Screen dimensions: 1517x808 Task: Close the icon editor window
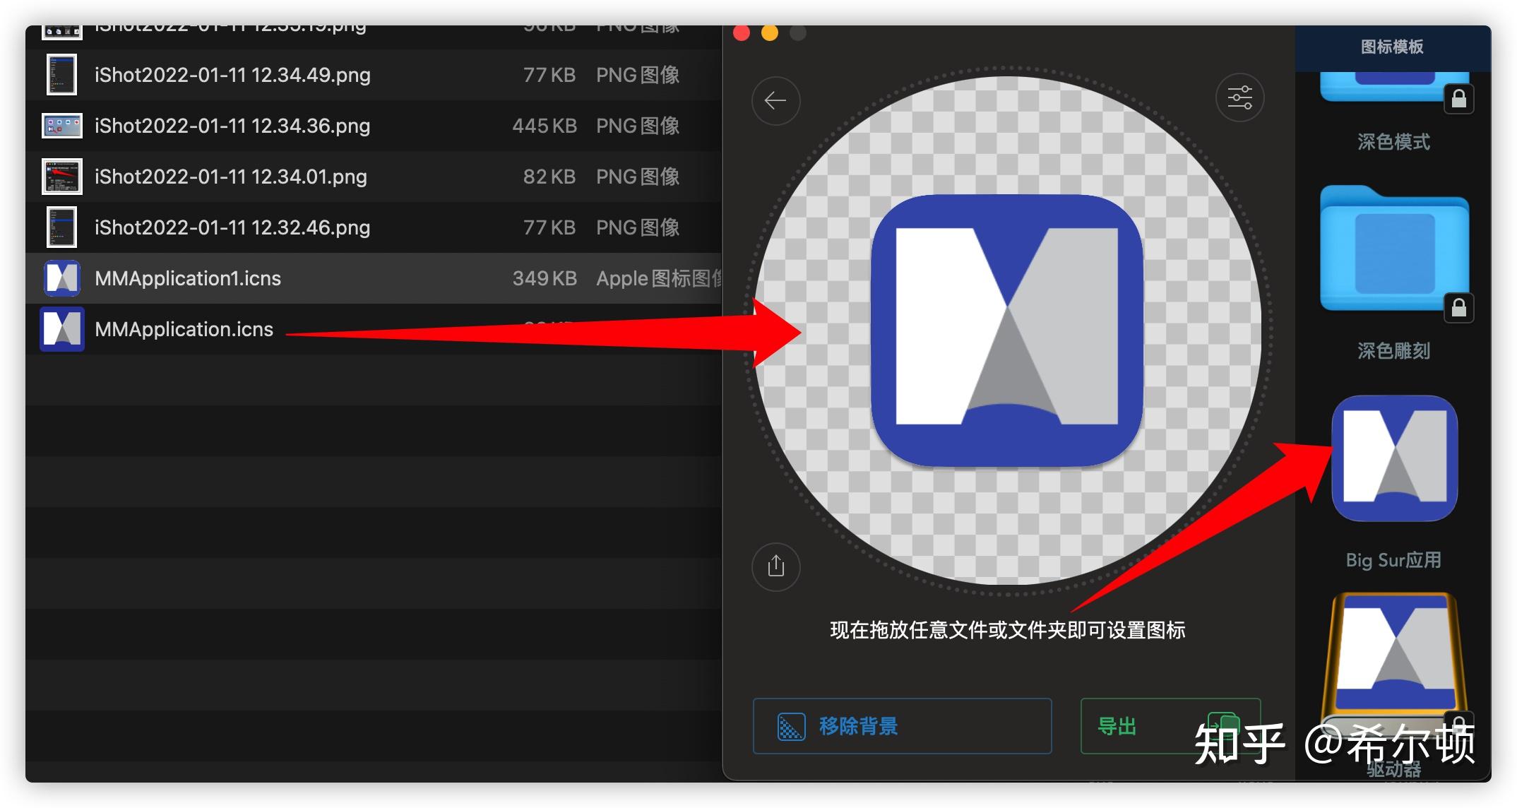[x=742, y=32]
